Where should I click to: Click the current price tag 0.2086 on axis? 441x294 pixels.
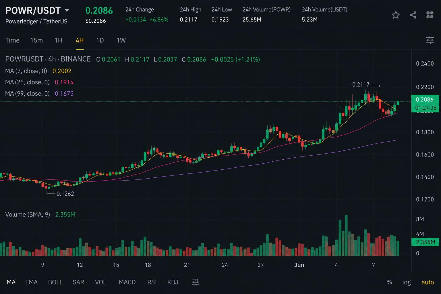[x=425, y=100]
